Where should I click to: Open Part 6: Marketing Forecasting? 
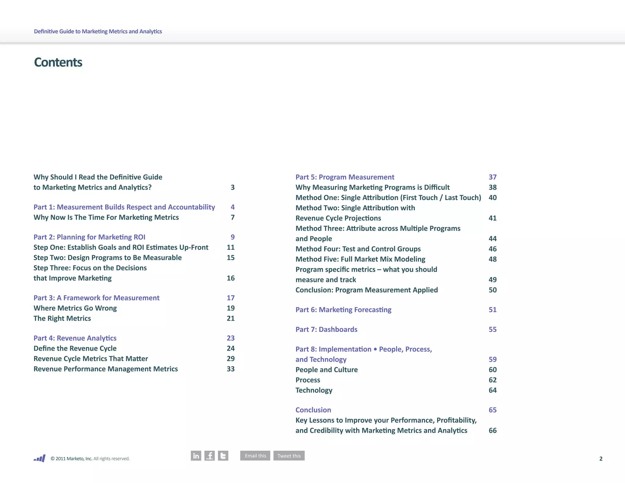[343, 310]
